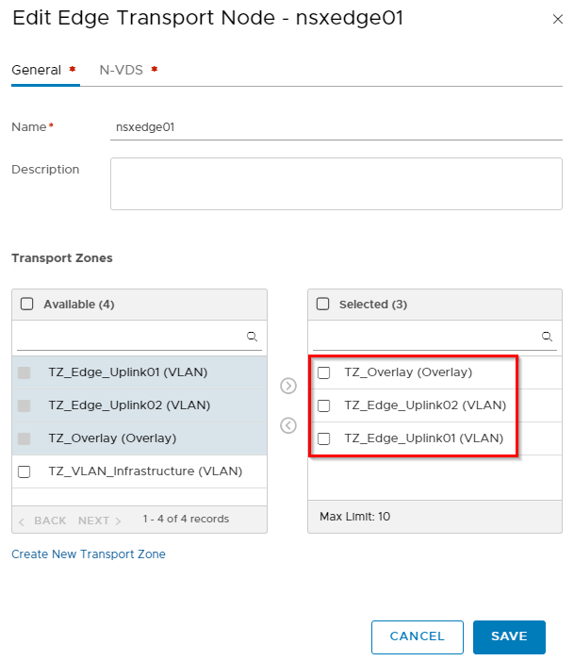Switch to the N-VDS tab
The width and height of the screenshot is (574, 661).
click(x=122, y=70)
